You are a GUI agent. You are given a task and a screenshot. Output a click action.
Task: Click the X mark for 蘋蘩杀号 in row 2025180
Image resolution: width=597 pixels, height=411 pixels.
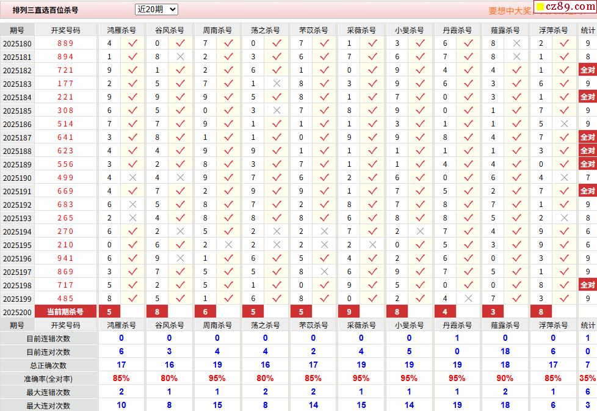pyautogui.click(x=516, y=43)
